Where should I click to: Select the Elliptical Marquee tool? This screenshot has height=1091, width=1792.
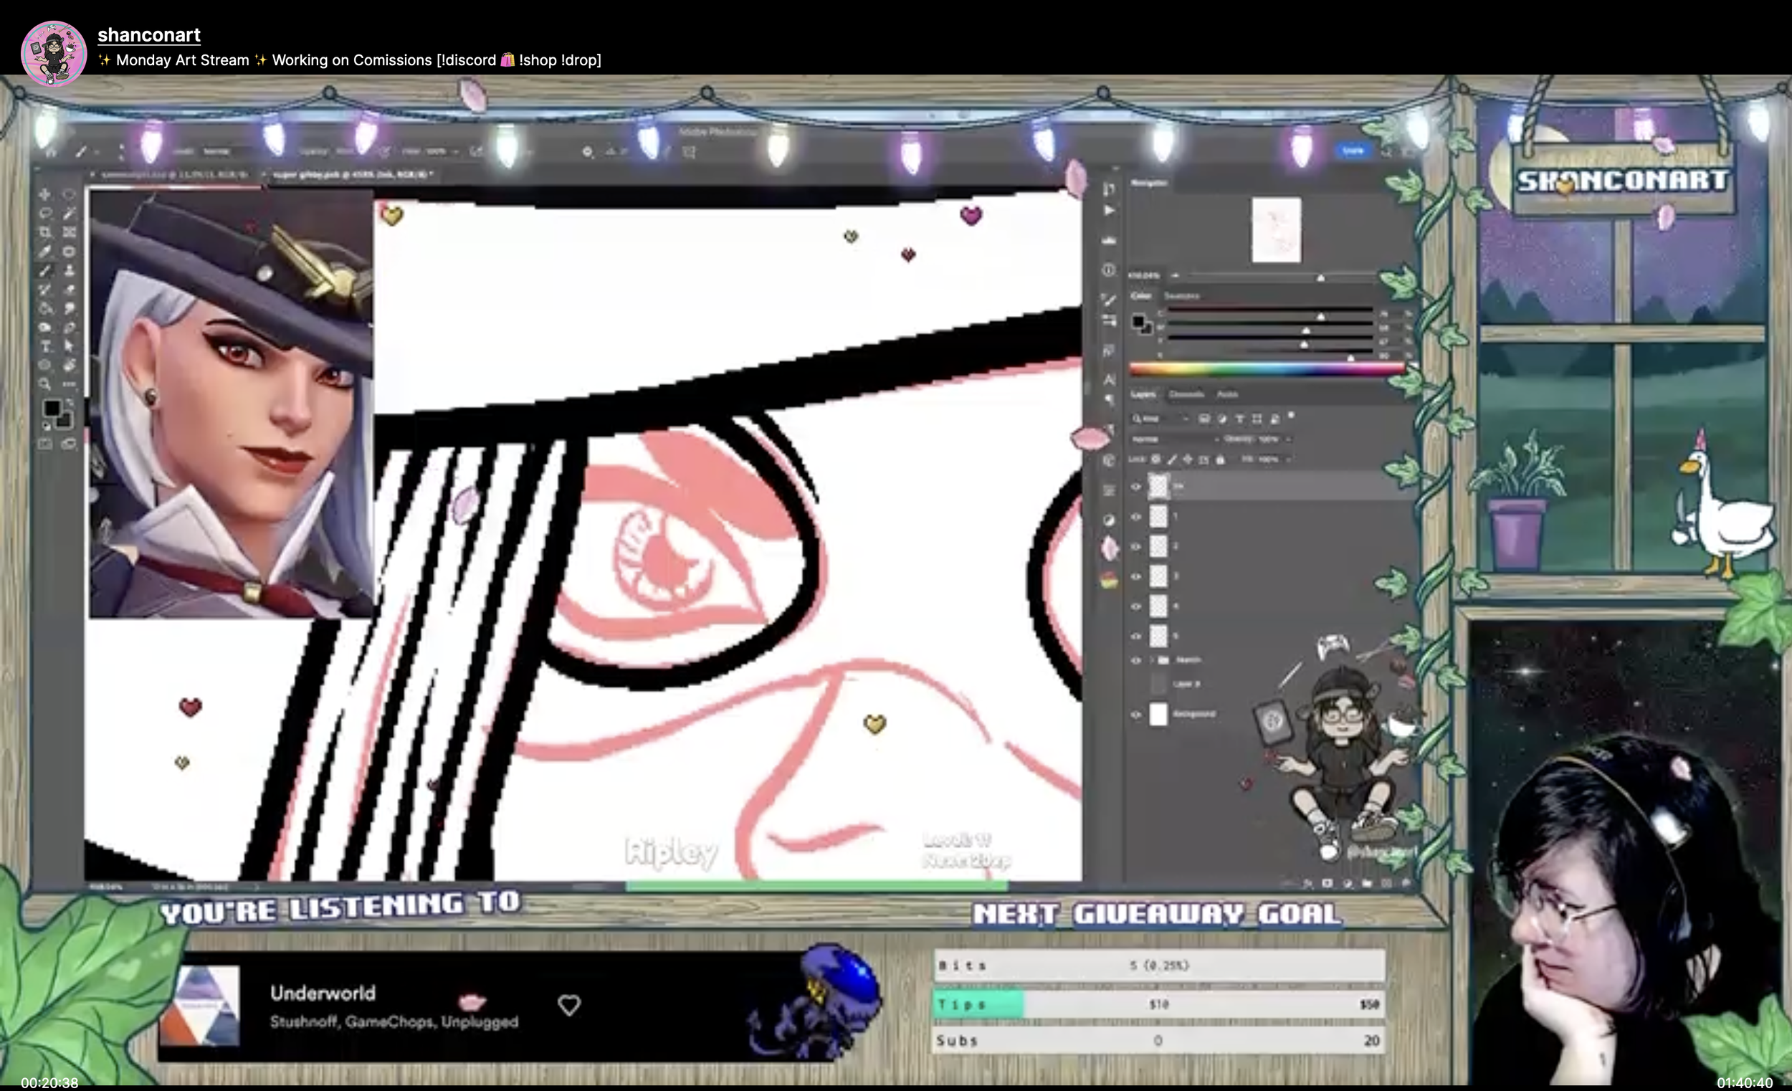tap(69, 195)
